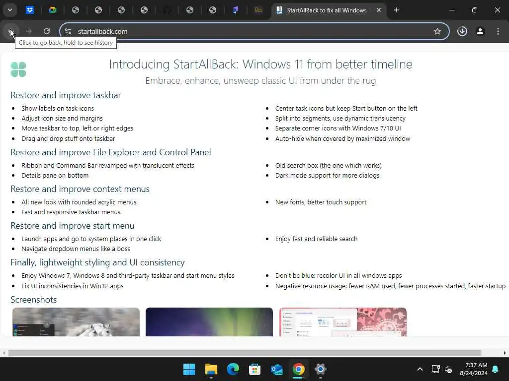Open Microsoft Store from the taskbar
Screen dimensions: 509x381
[x=254, y=369]
